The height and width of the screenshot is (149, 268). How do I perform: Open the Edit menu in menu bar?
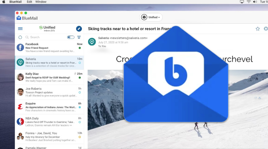29,2
